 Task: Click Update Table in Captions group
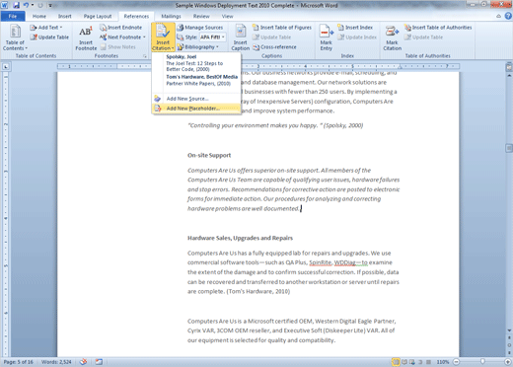(x=272, y=37)
